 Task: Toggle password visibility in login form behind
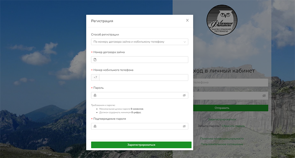(x=264, y=96)
